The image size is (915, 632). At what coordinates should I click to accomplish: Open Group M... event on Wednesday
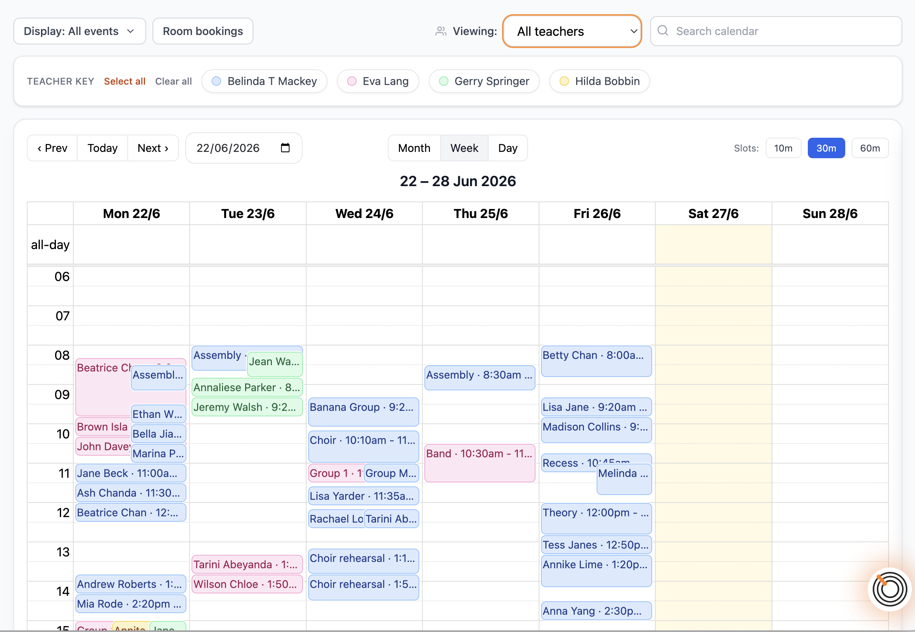pyautogui.click(x=391, y=473)
